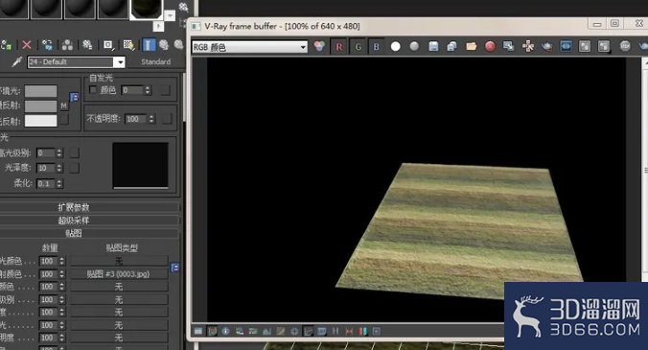
Task: Click the 高光级别 map button
Action: click(x=75, y=152)
